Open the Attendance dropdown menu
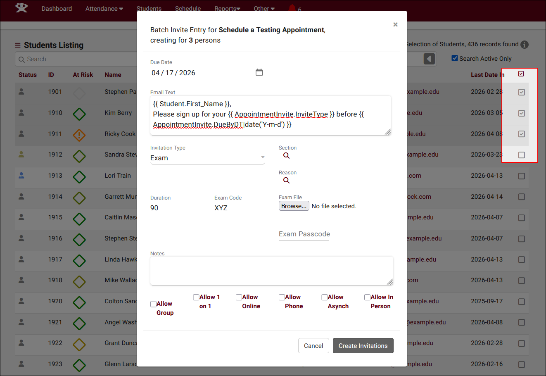The width and height of the screenshot is (546, 376). [104, 9]
